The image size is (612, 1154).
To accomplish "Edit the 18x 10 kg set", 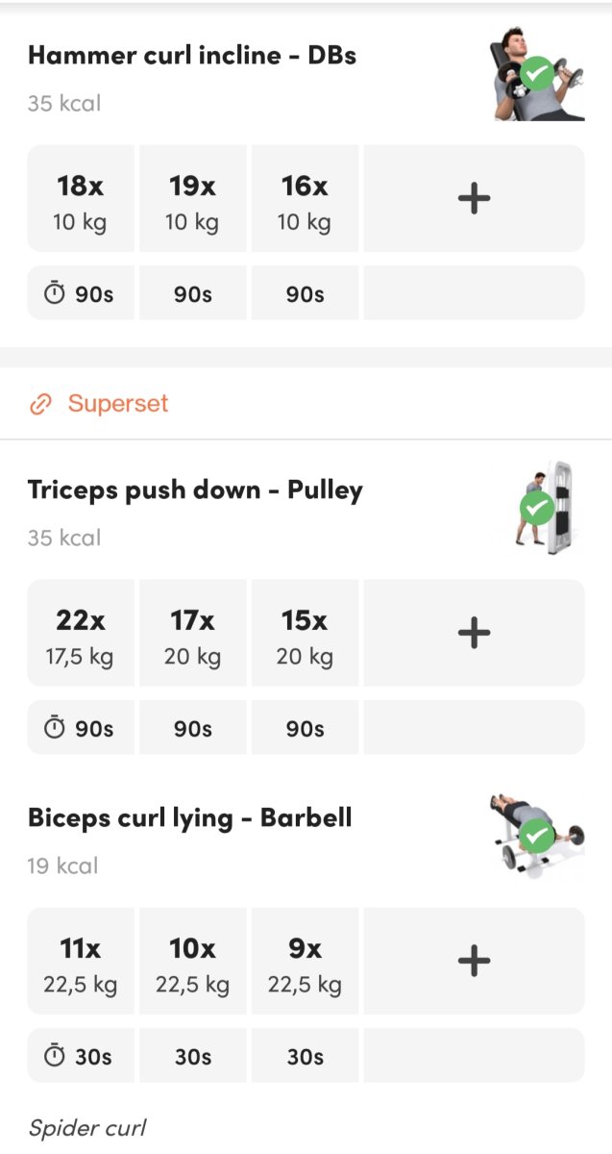I will coord(81,199).
